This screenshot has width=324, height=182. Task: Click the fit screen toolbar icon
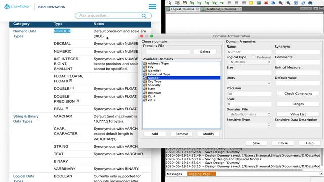tap(296, 3)
